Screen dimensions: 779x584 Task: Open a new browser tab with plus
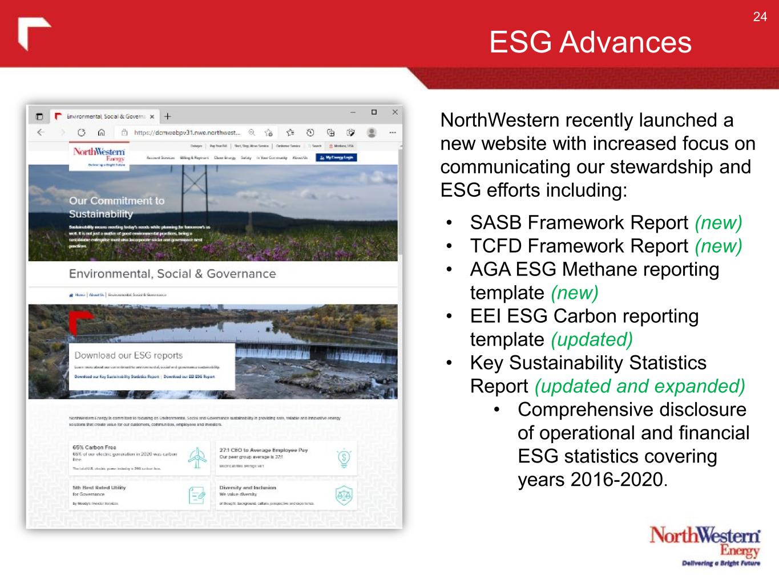167,116
